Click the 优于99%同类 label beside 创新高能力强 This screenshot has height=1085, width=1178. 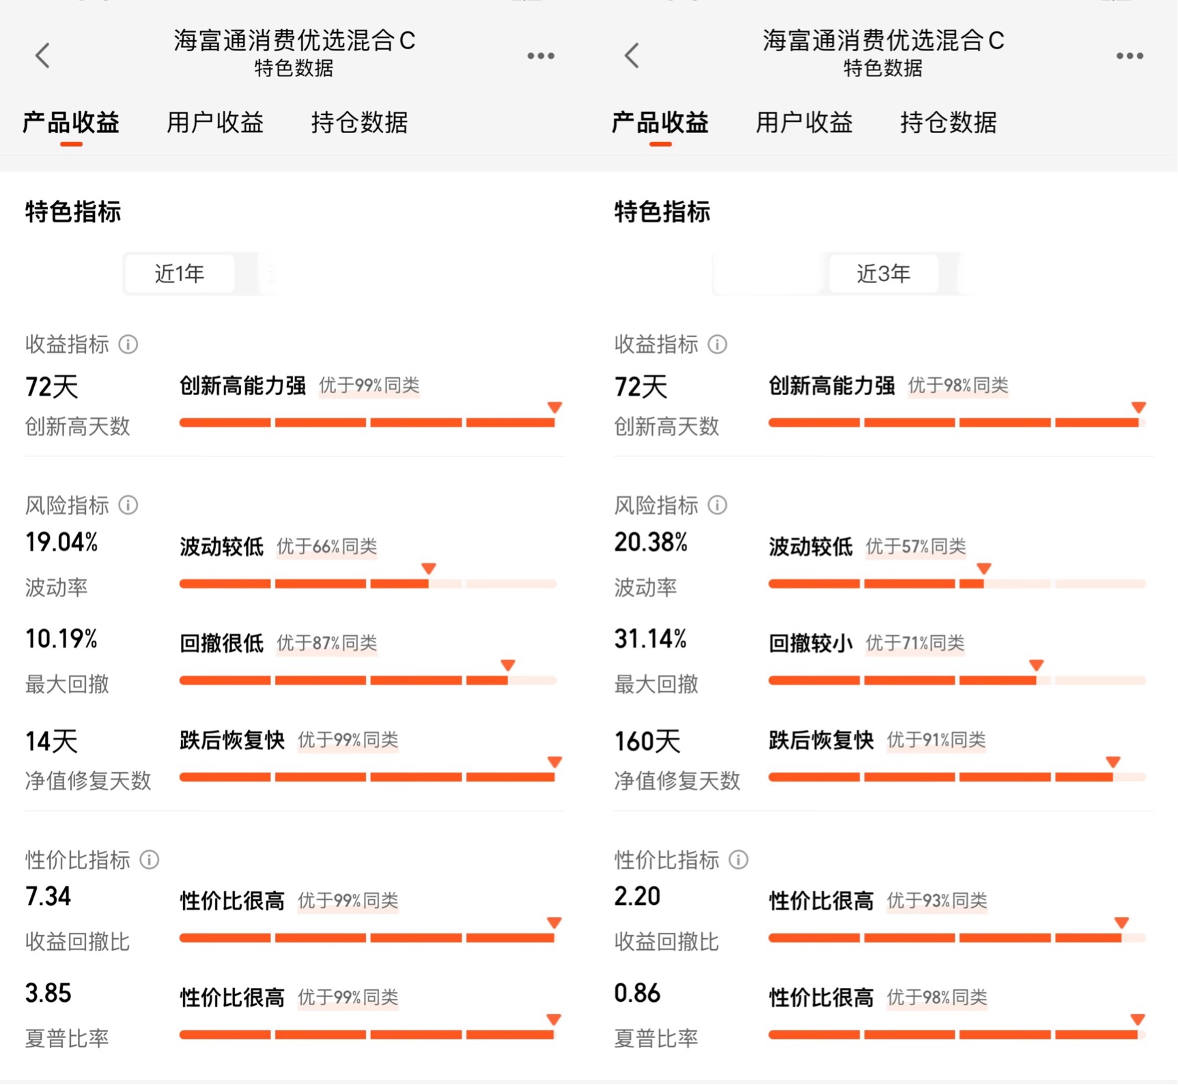tap(369, 386)
